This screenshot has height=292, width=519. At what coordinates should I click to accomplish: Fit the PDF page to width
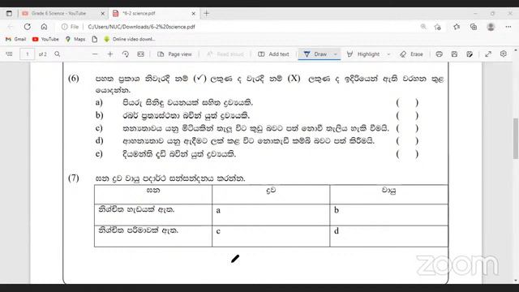140,54
